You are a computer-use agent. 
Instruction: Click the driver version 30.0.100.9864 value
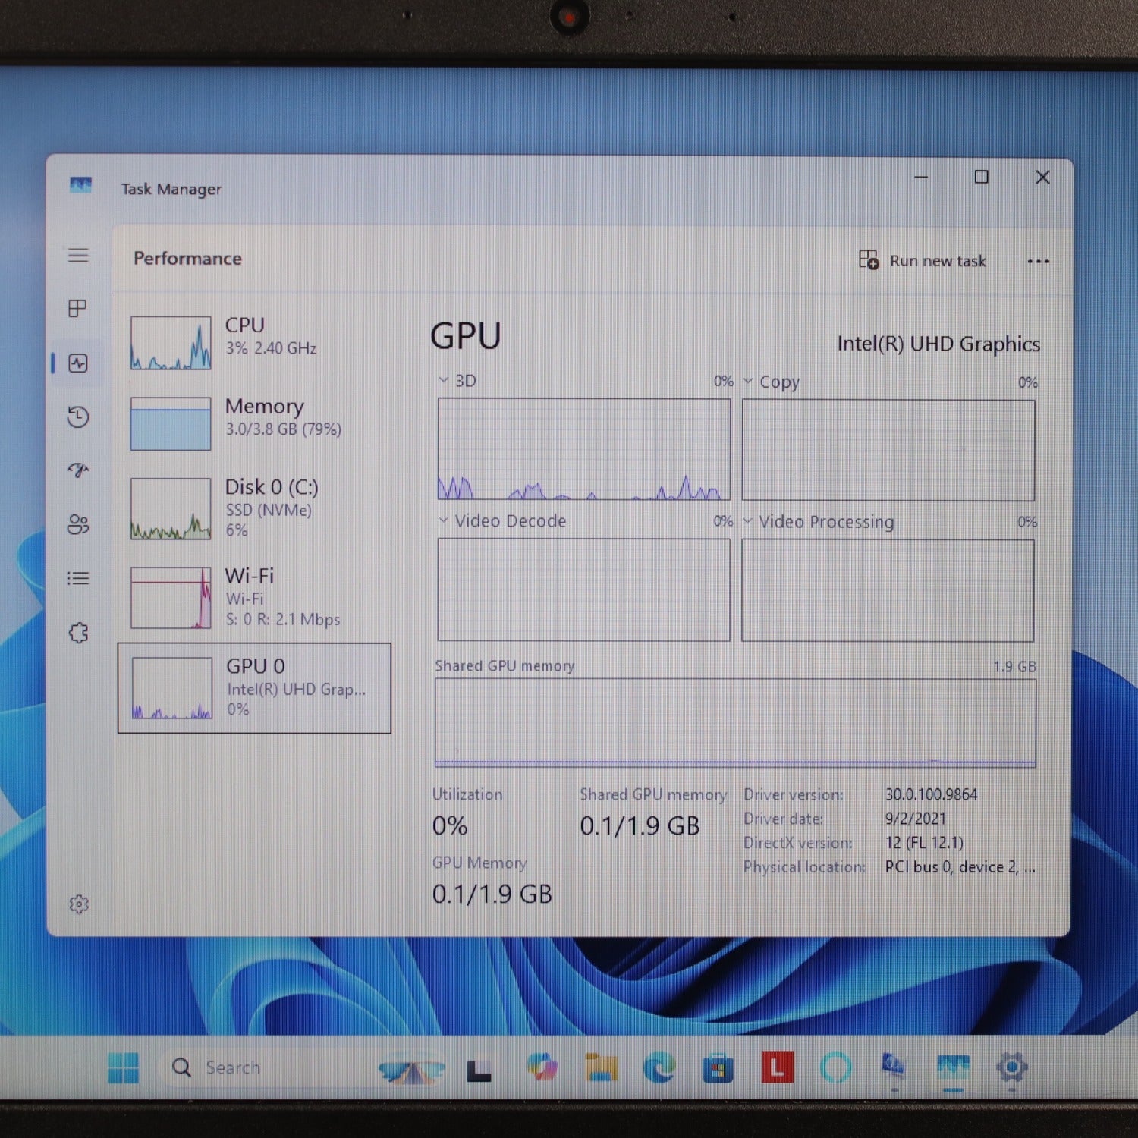pyautogui.click(x=932, y=794)
